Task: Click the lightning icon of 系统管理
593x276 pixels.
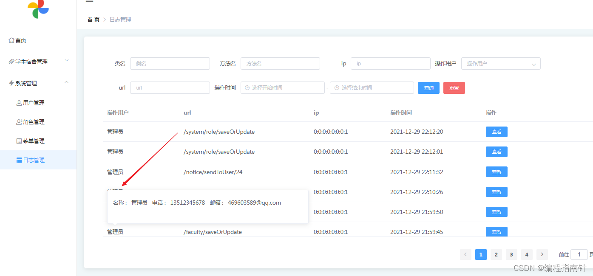Action: [11, 83]
